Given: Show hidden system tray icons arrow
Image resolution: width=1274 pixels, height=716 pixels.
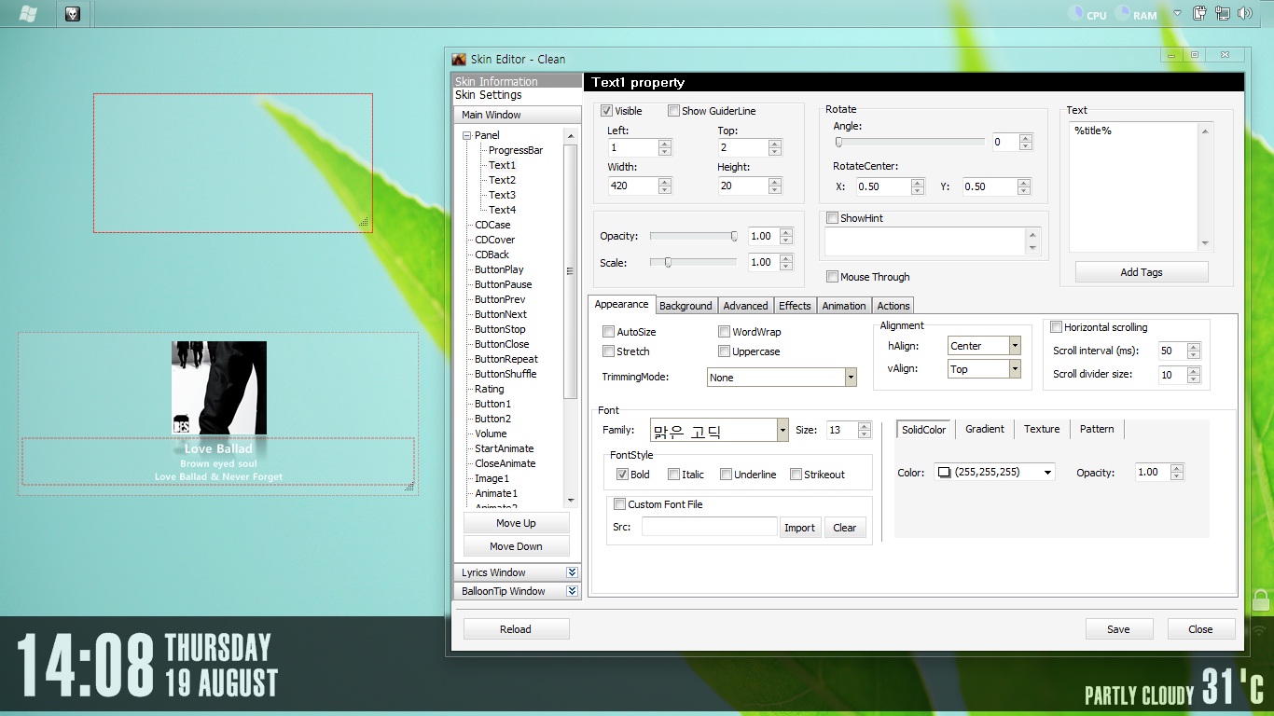Looking at the screenshot, I should click(x=1178, y=13).
